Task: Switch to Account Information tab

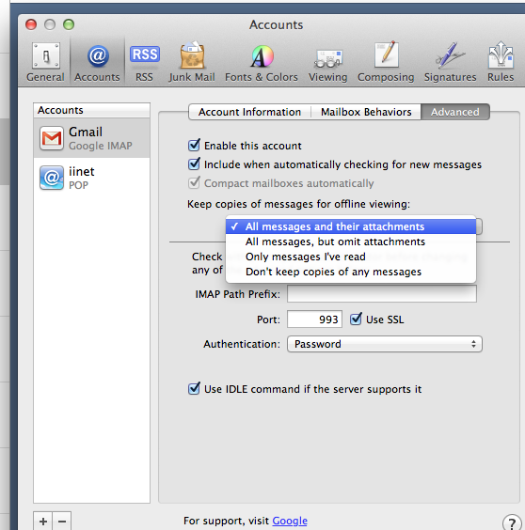Action: [250, 112]
